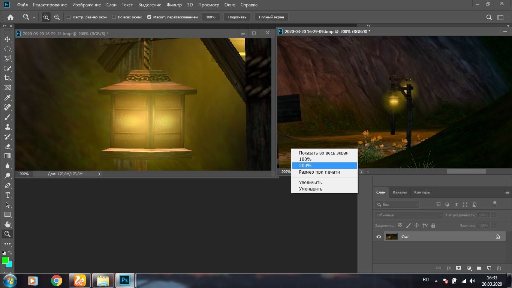Viewport: 512px width, 288px height.
Task: Click the link layers icon
Action: point(438,268)
